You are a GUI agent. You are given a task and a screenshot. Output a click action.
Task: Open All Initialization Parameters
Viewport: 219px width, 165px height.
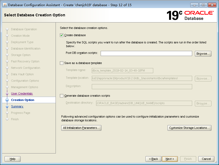[81, 128]
